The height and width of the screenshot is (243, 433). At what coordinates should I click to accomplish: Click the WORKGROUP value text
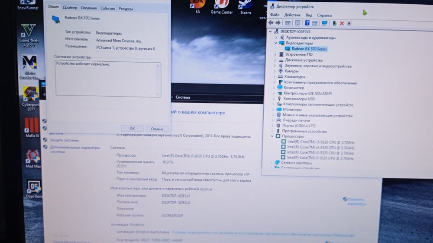[x=172, y=215]
